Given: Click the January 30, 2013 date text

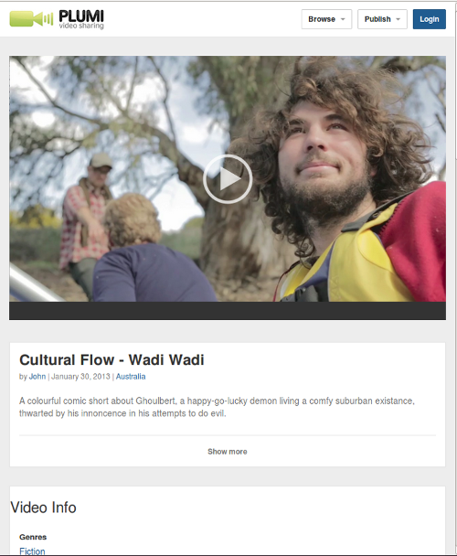Looking at the screenshot, I should point(80,377).
